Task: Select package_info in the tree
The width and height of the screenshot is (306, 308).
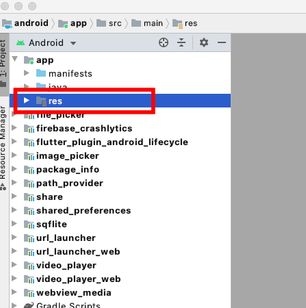Action: click(x=68, y=170)
